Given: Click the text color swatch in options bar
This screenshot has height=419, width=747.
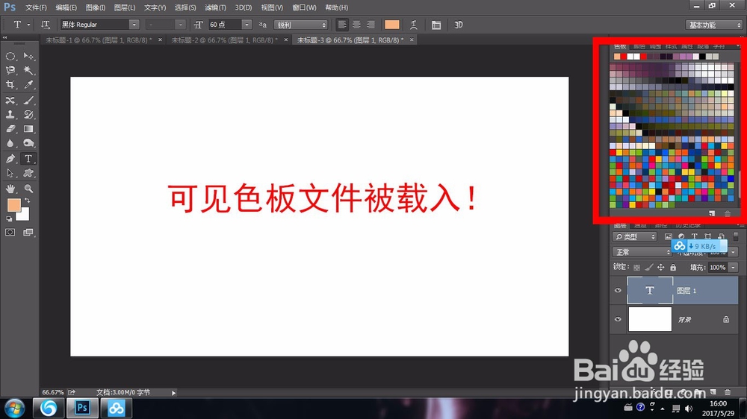Looking at the screenshot, I should tap(391, 25).
